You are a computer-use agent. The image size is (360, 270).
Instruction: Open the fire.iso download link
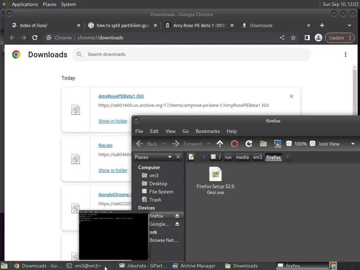tap(105, 145)
